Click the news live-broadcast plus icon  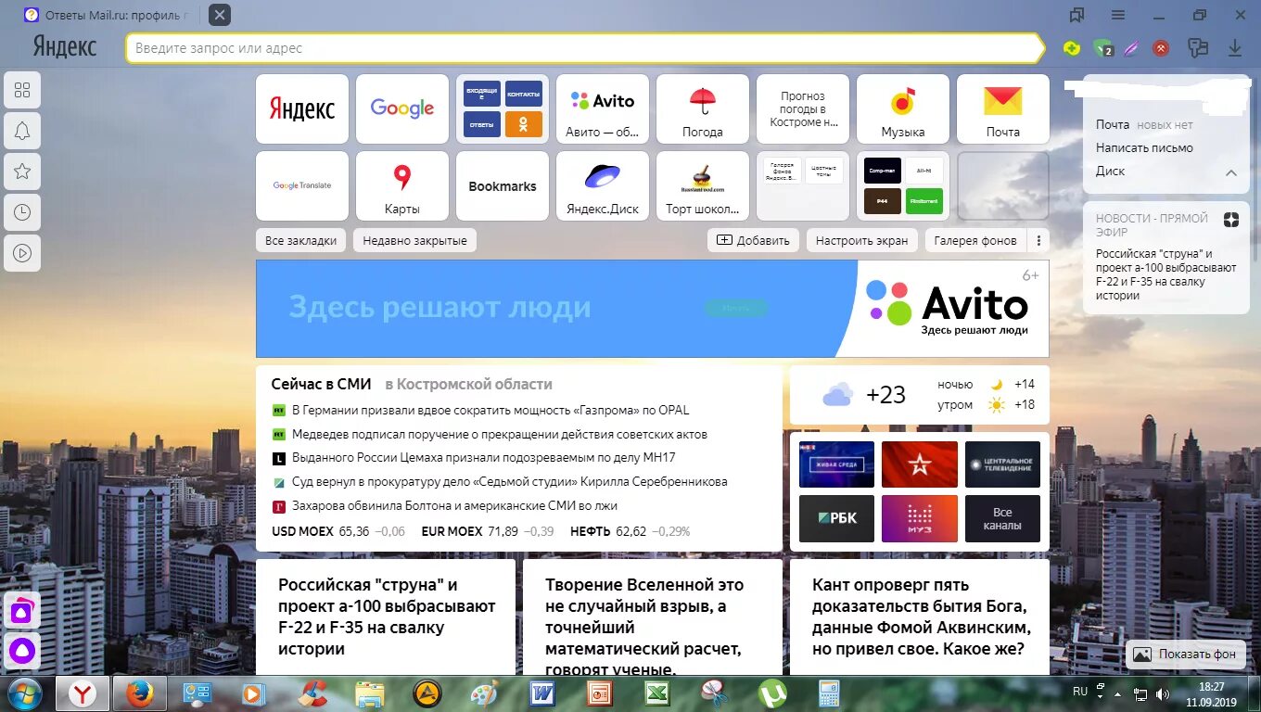click(1230, 220)
